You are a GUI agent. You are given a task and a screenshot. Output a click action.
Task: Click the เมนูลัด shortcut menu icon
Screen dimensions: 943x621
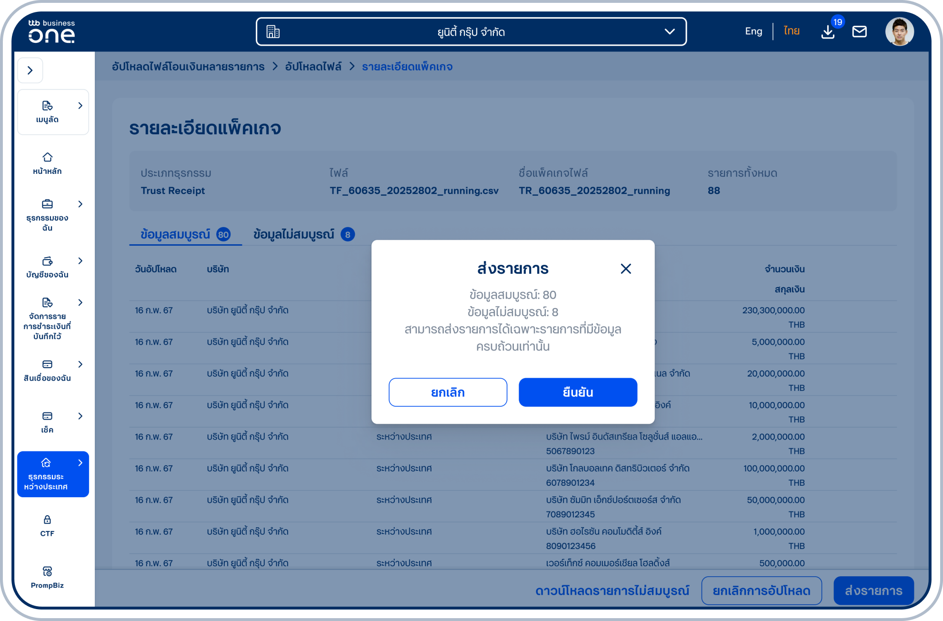[x=47, y=106]
